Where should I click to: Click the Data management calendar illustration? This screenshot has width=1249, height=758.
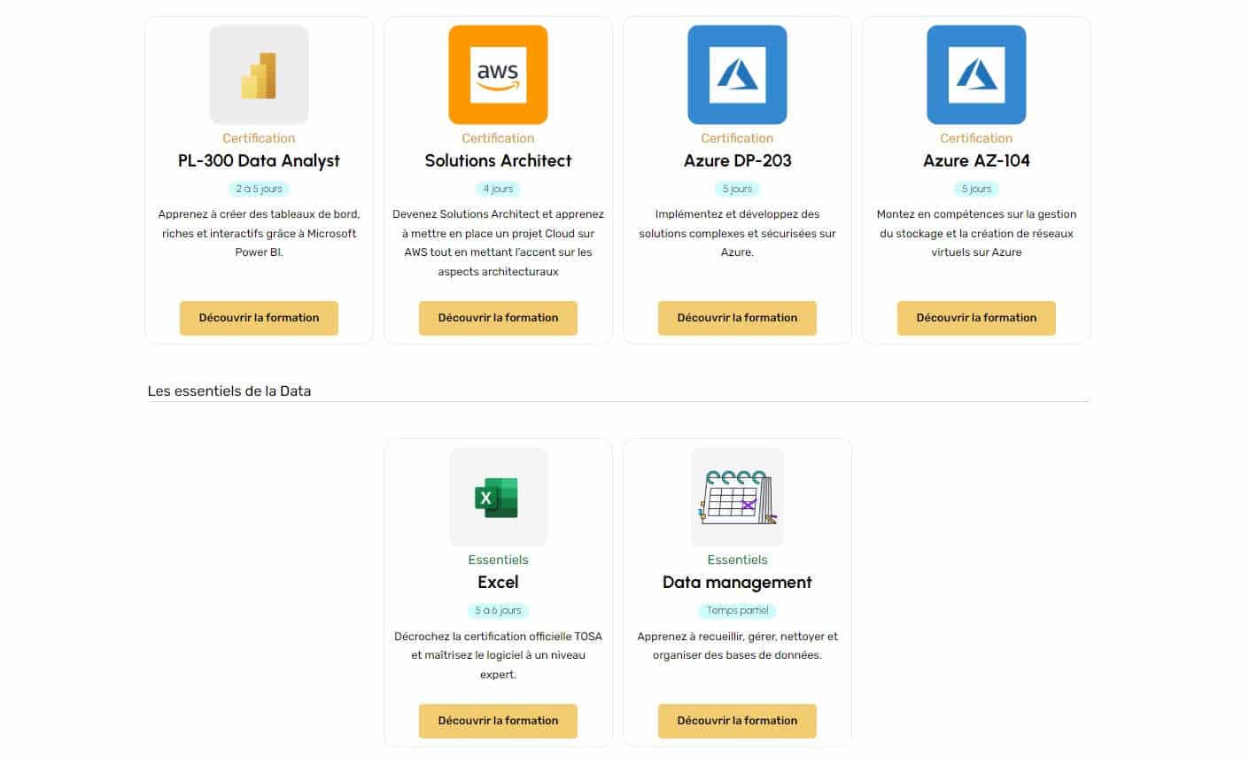click(x=737, y=497)
